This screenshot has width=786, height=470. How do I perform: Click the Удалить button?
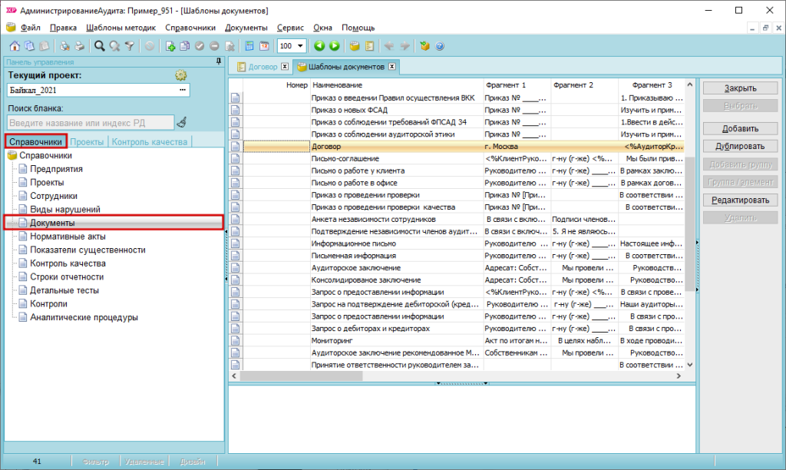[x=741, y=217]
